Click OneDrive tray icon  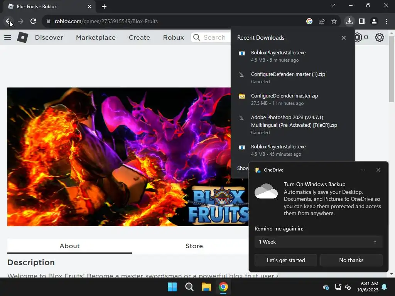point(326,287)
